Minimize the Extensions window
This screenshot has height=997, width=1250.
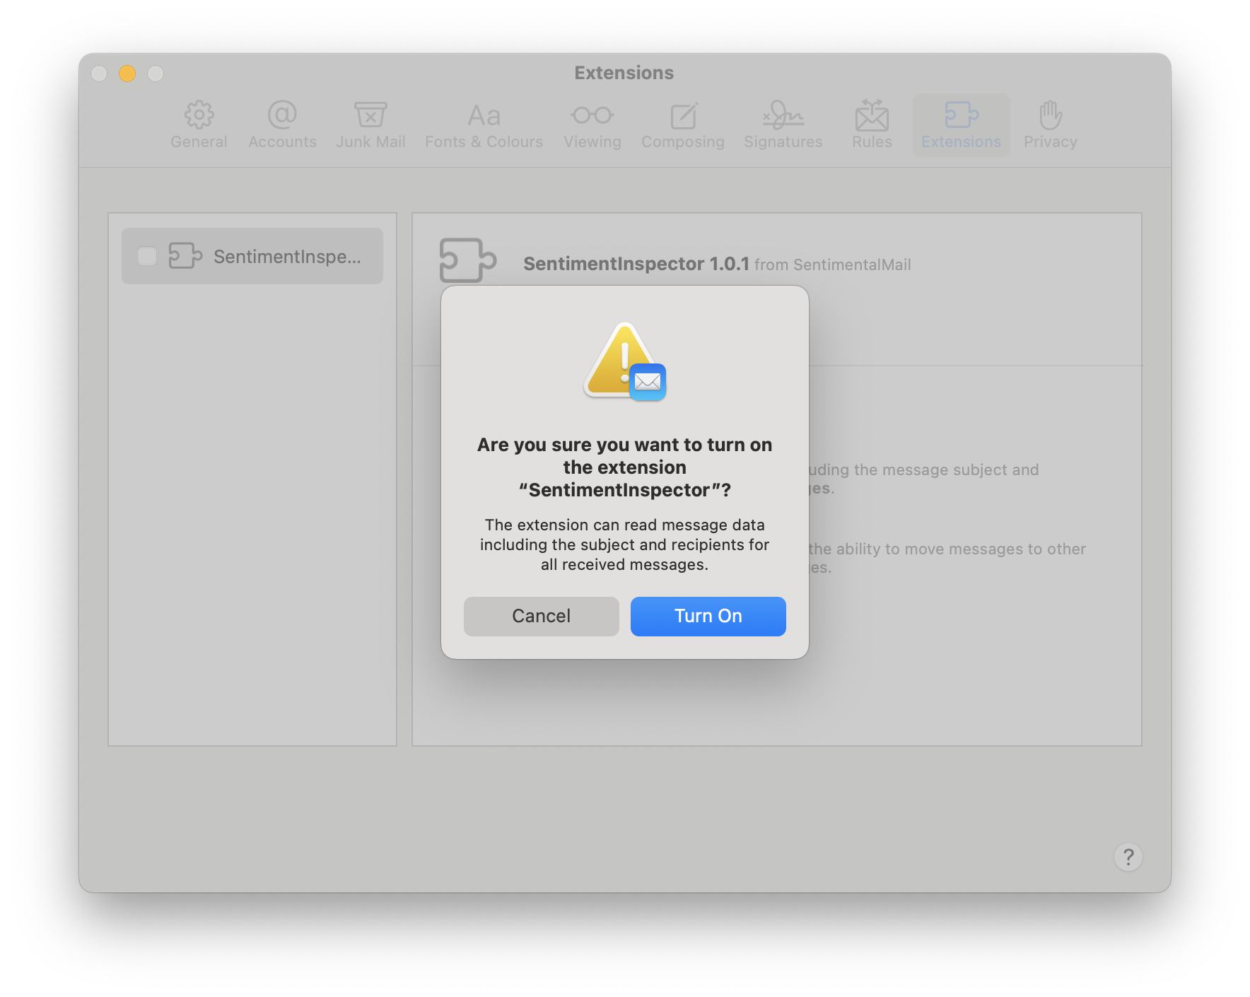[127, 74]
